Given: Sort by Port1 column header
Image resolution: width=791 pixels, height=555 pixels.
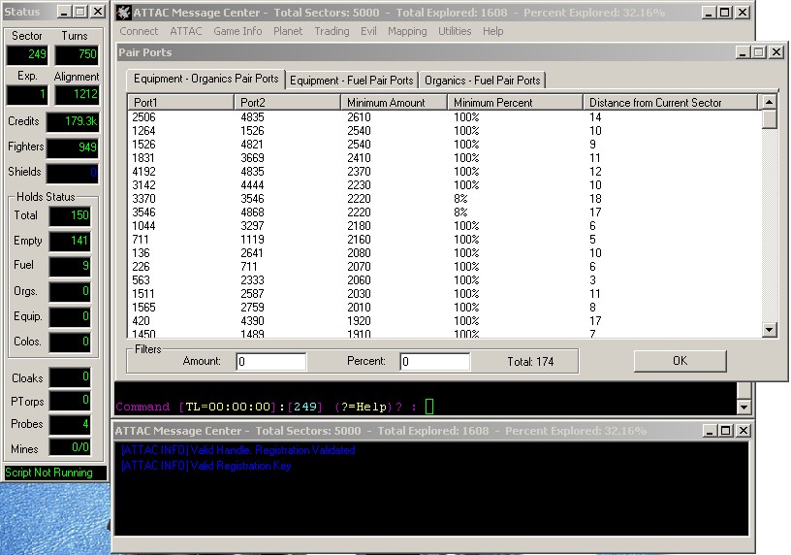Looking at the screenshot, I should pyautogui.click(x=181, y=102).
